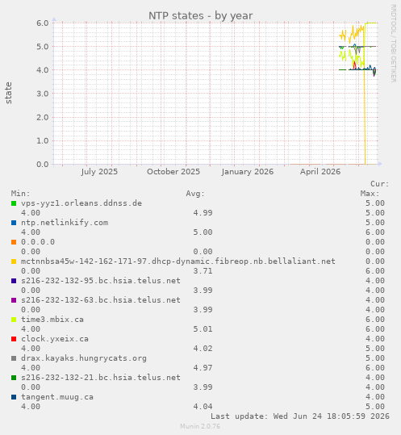This screenshot has width=401, height=435.
Task: Click the yellow bellaliant.net legend swatch
Action: click(x=14, y=261)
